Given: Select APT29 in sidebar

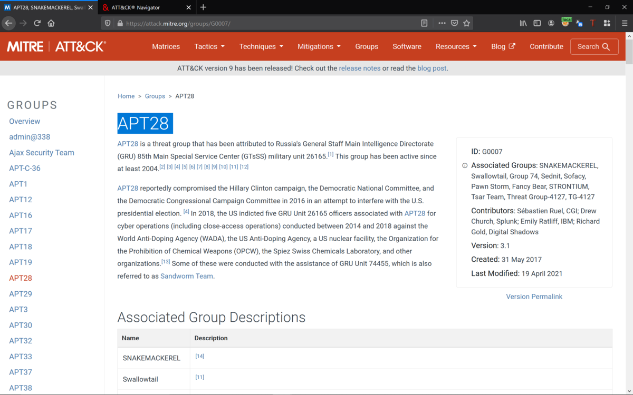Looking at the screenshot, I should (21, 294).
